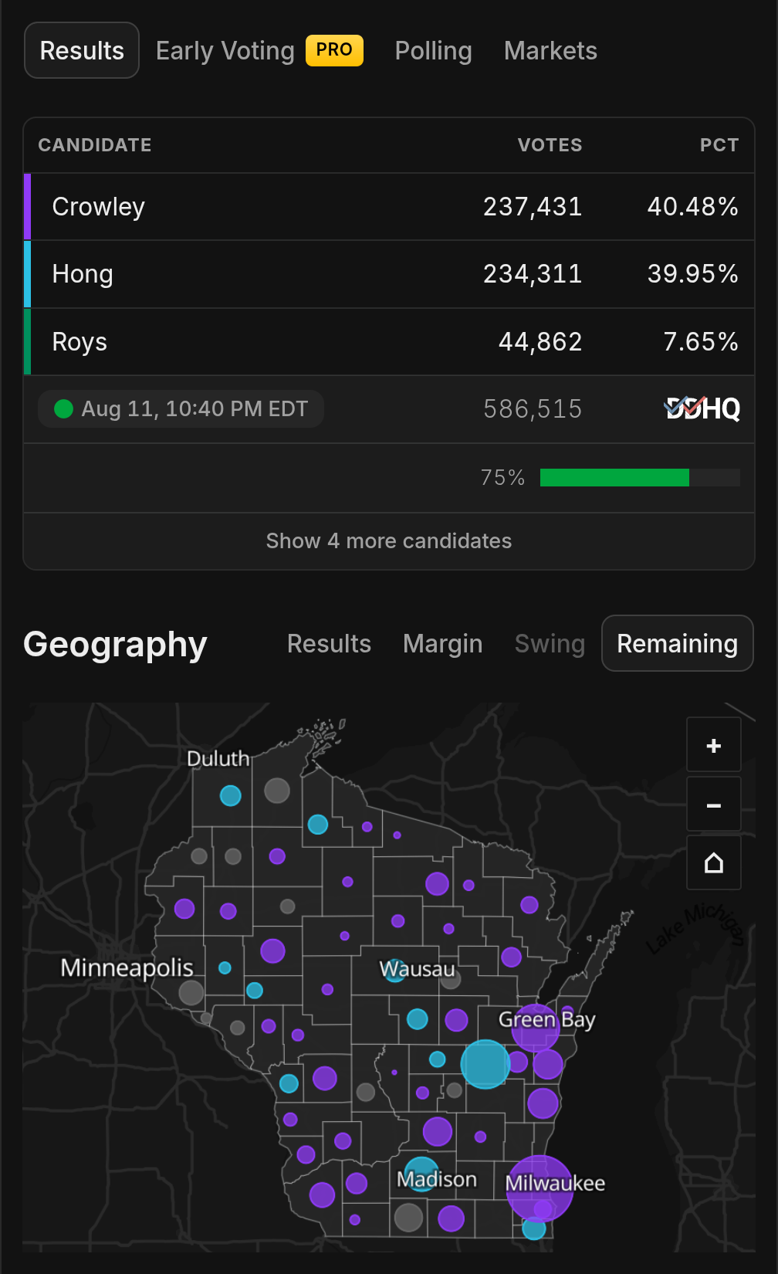This screenshot has height=1274, width=778.
Task: Click the Minneapolis label on map
Action: pyautogui.click(x=127, y=967)
